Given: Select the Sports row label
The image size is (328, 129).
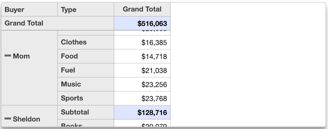Looking at the screenshot, I should coord(72,98).
